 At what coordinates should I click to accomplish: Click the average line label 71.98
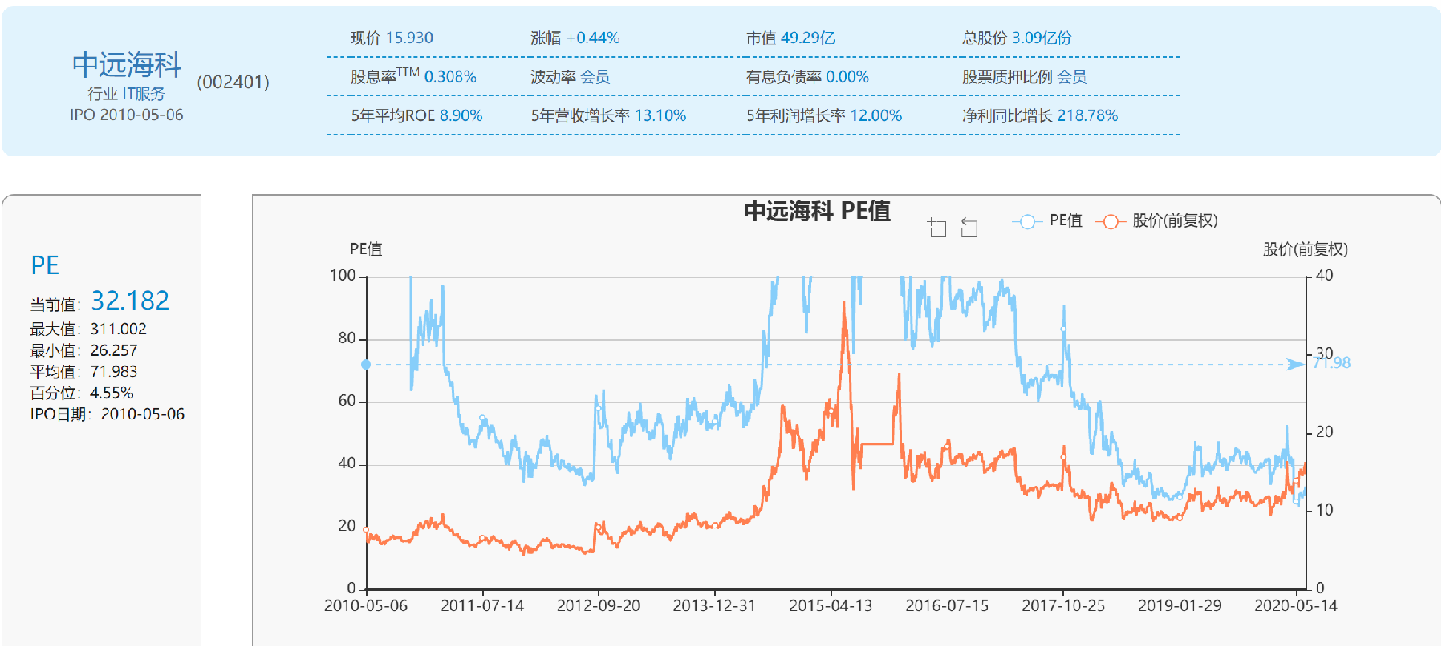1332,363
